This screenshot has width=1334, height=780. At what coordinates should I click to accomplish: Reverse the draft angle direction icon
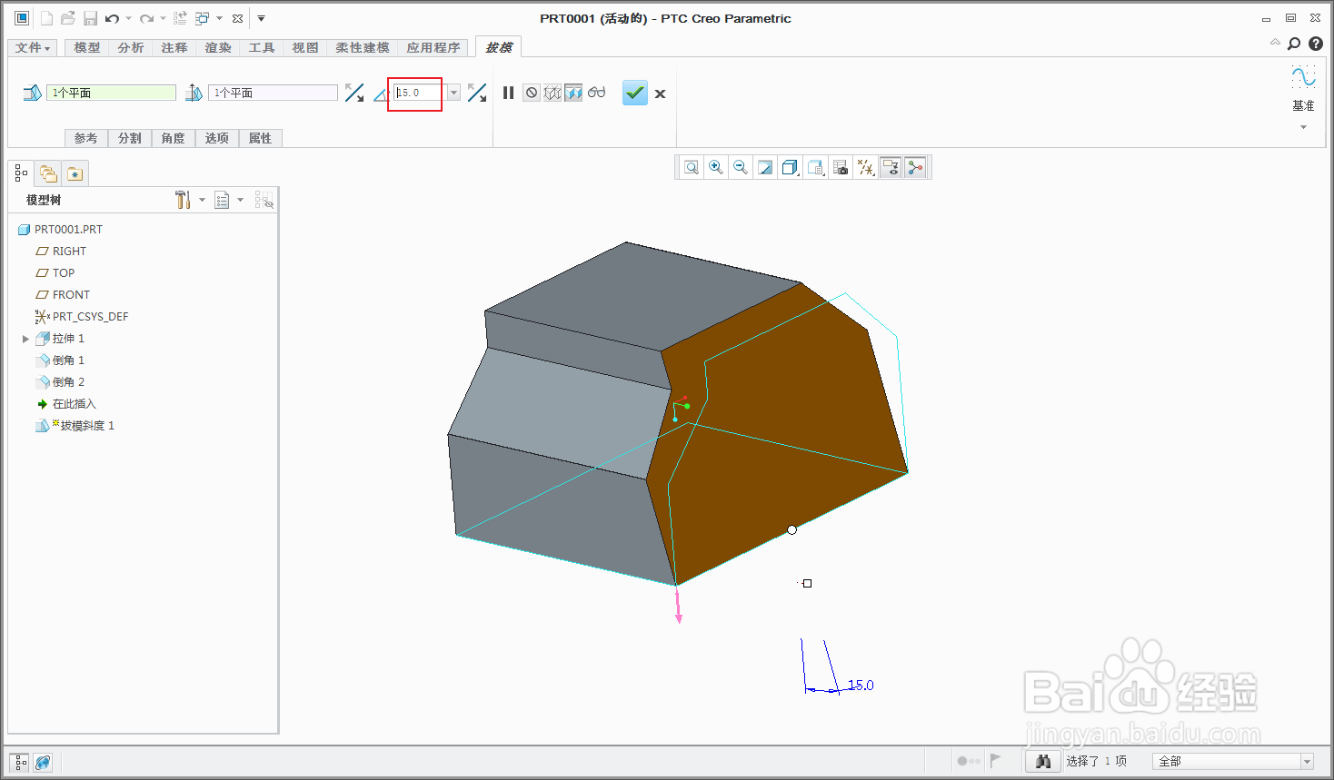(x=477, y=93)
